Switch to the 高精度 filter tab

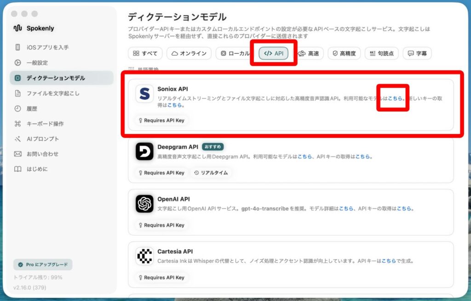click(344, 53)
